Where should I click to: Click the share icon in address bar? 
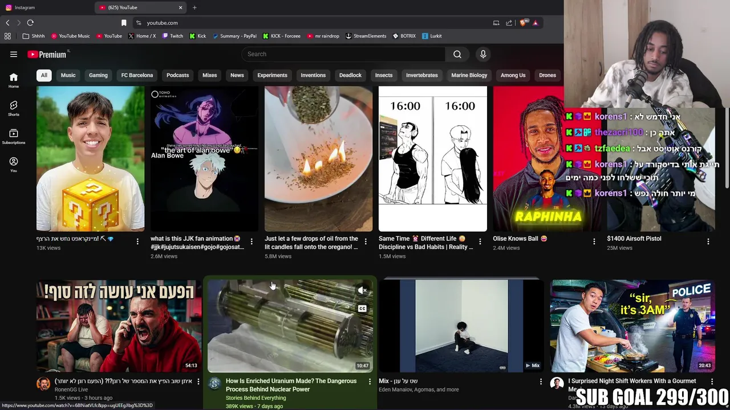click(x=509, y=23)
